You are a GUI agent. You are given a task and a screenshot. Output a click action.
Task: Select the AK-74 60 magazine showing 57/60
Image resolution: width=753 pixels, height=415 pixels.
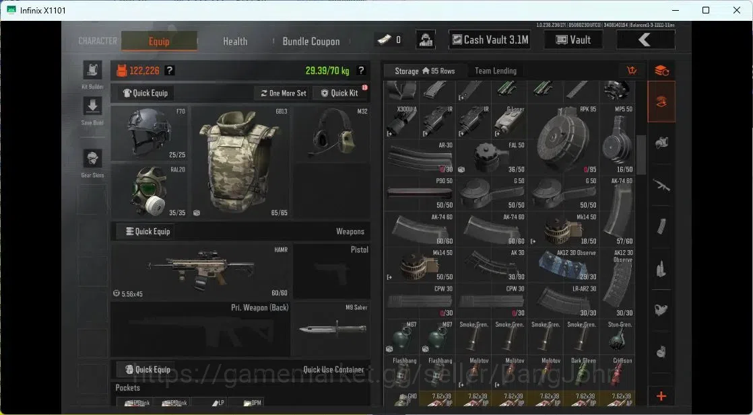click(618, 211)
